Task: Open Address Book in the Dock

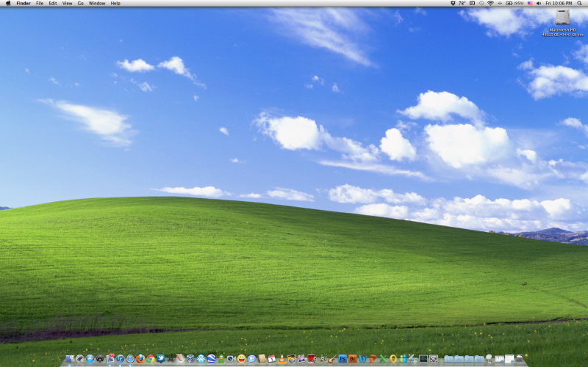Action: 262,358
